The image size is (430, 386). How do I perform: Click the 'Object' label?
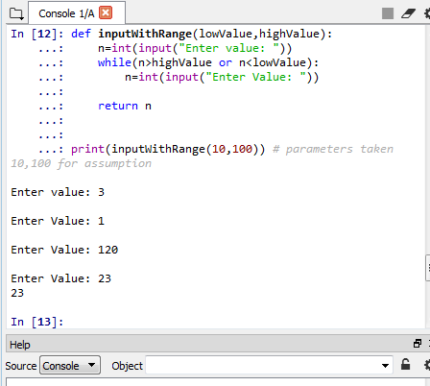pyautogui.click(x=127, y=366)
